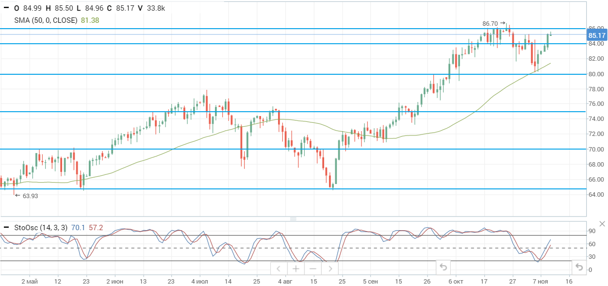Click the '2 май' date label

pos(30,281)
